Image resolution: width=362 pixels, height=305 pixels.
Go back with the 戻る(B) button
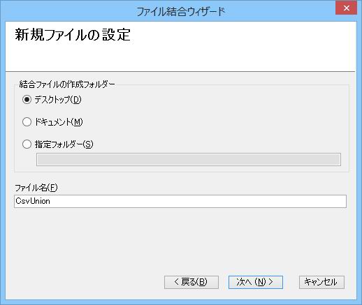tap(191, 282)
